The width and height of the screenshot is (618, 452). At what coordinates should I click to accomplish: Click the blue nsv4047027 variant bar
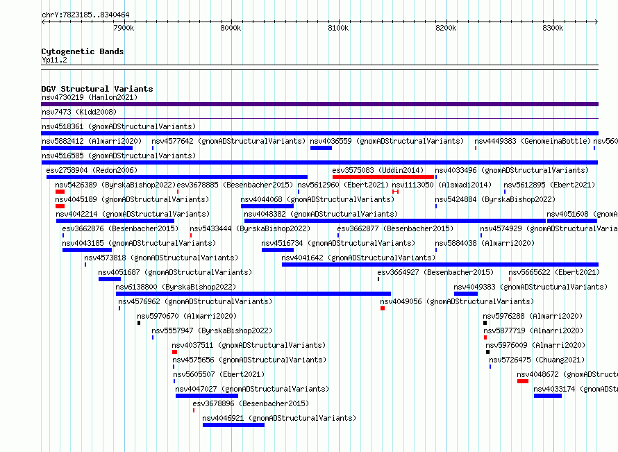(207, 396)
